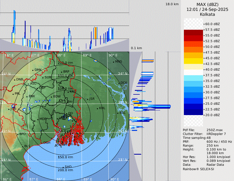Click the BLS station marker
The height and width of the screenshot is (181, 234).
coord(22,146)
